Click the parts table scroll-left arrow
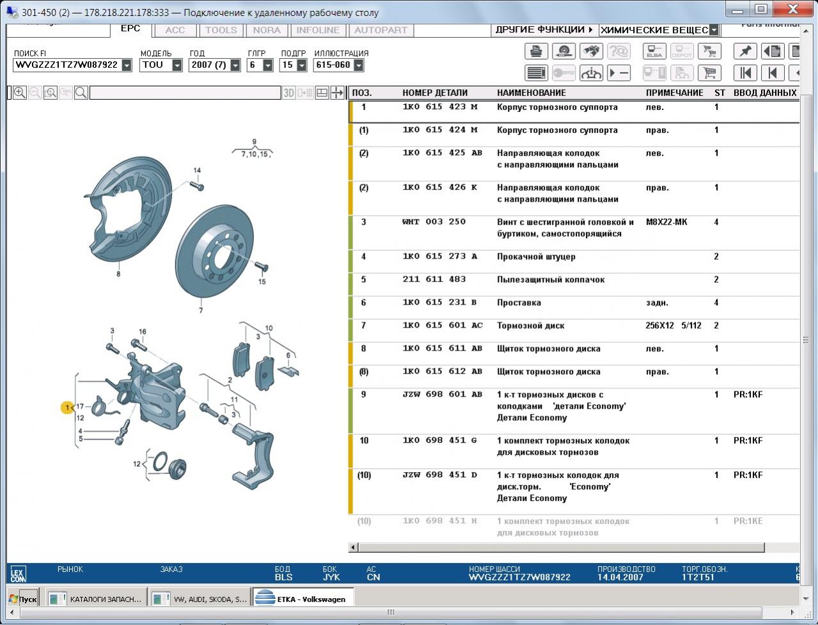The image size is (818, 625). point(353,548)
